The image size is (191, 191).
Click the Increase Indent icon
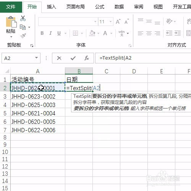178,33
